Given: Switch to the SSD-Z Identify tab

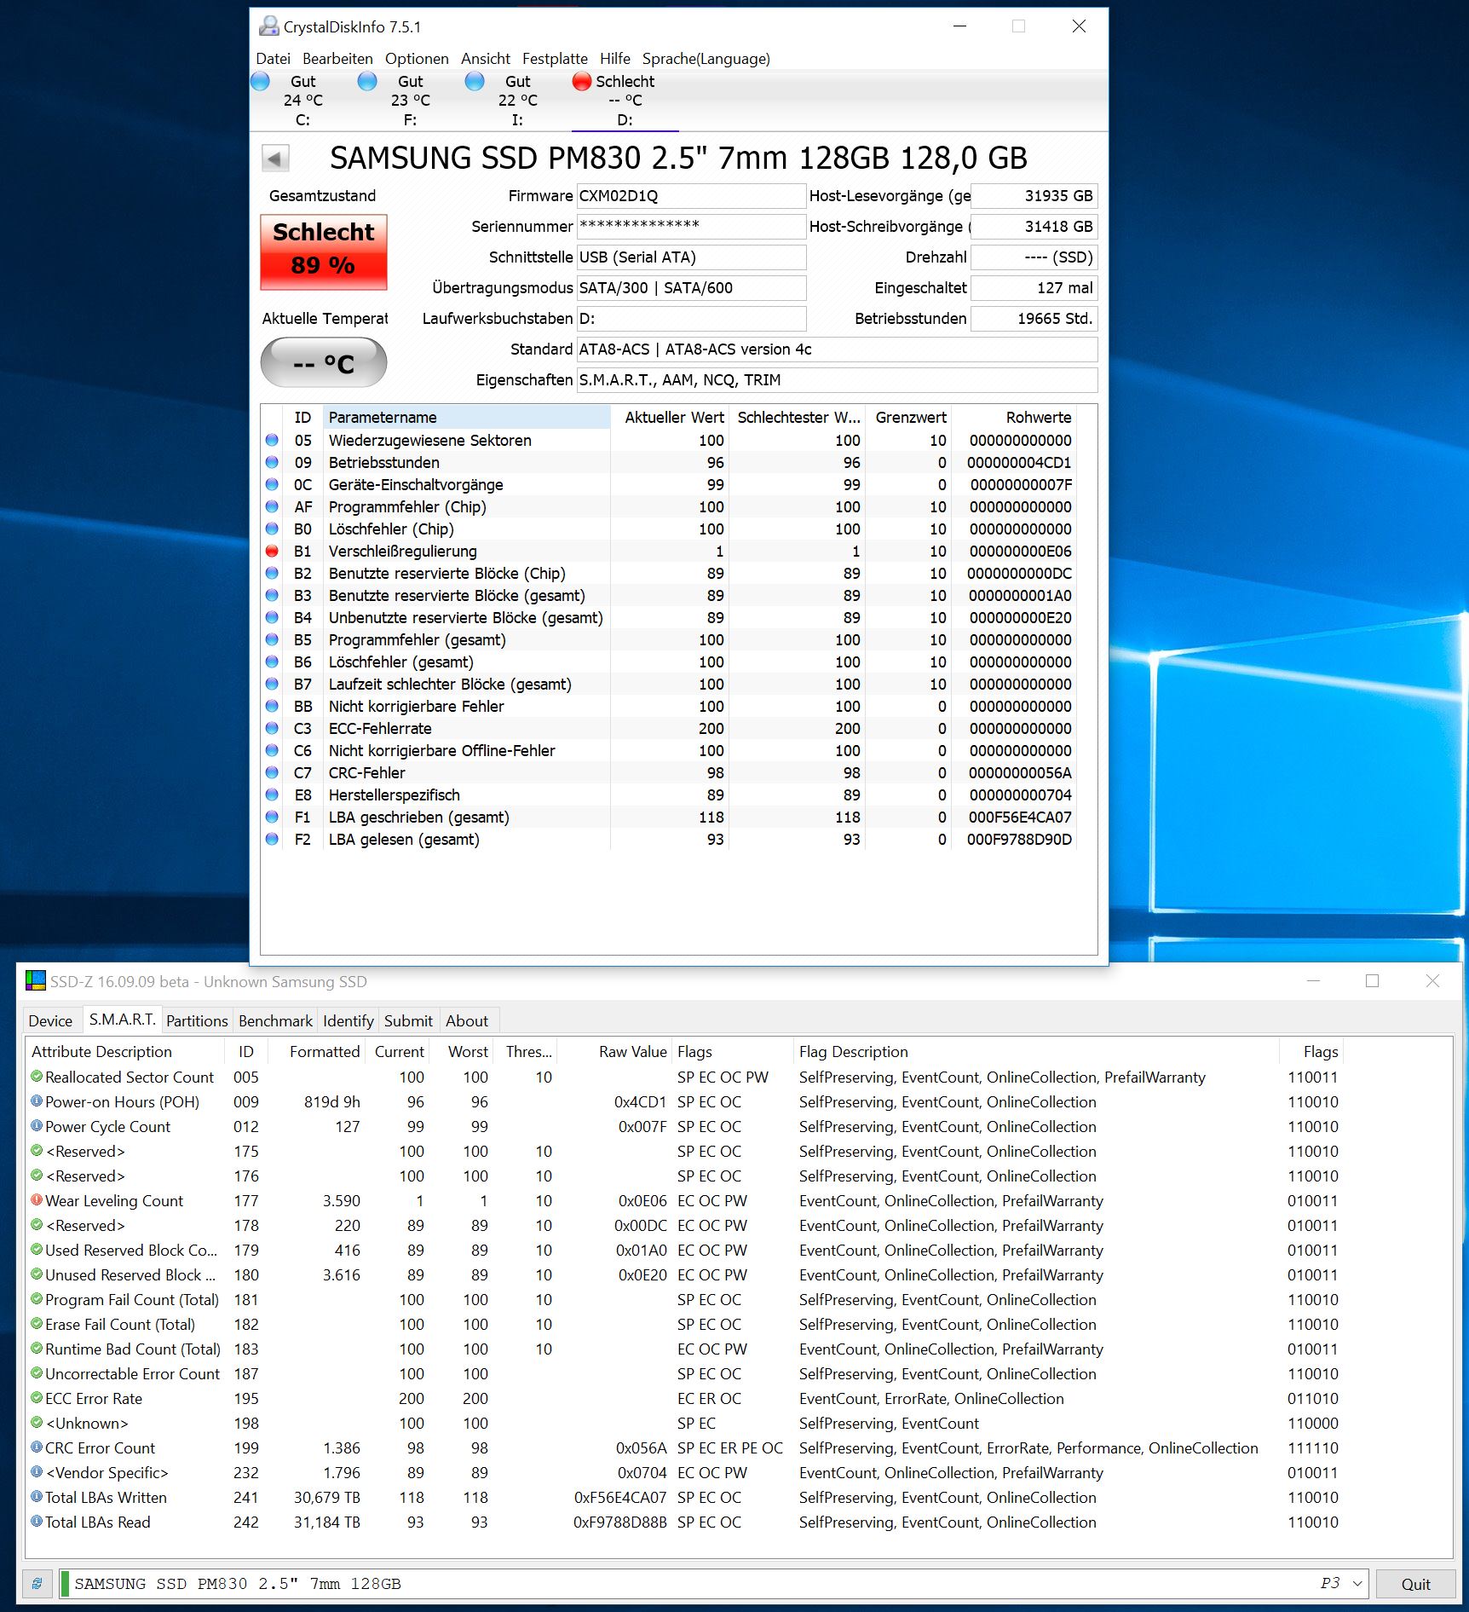Looking at the screenshot, I should (349, 1020).
